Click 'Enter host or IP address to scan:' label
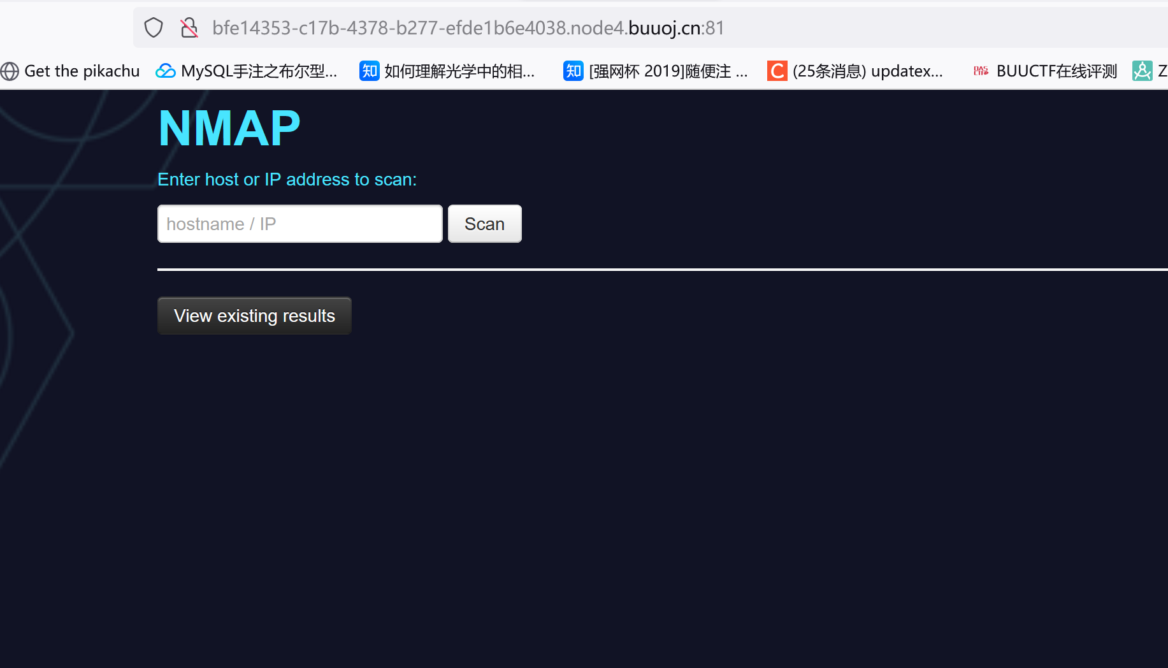 tap(287, 180)
